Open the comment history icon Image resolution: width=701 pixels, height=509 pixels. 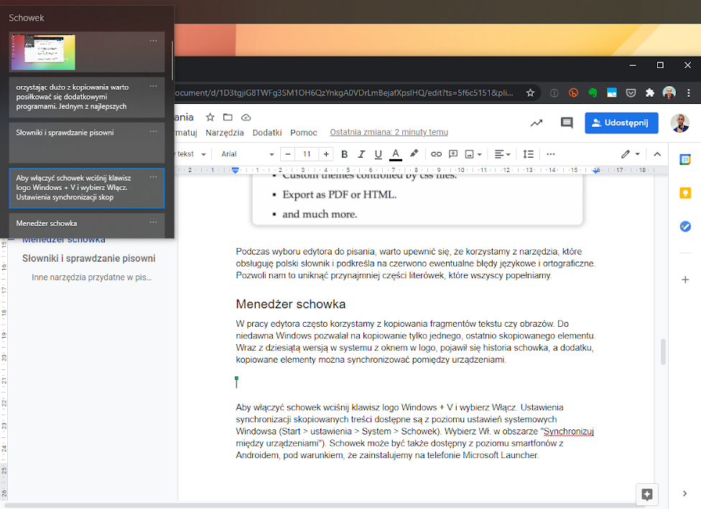pos(567,123)
